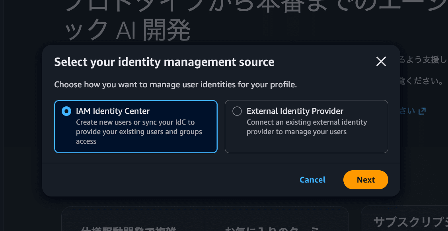This screenshot has height=231, width=448.
Task: Close the identity management source dialog
Action: pyautogui.click(x=381, y=62)
